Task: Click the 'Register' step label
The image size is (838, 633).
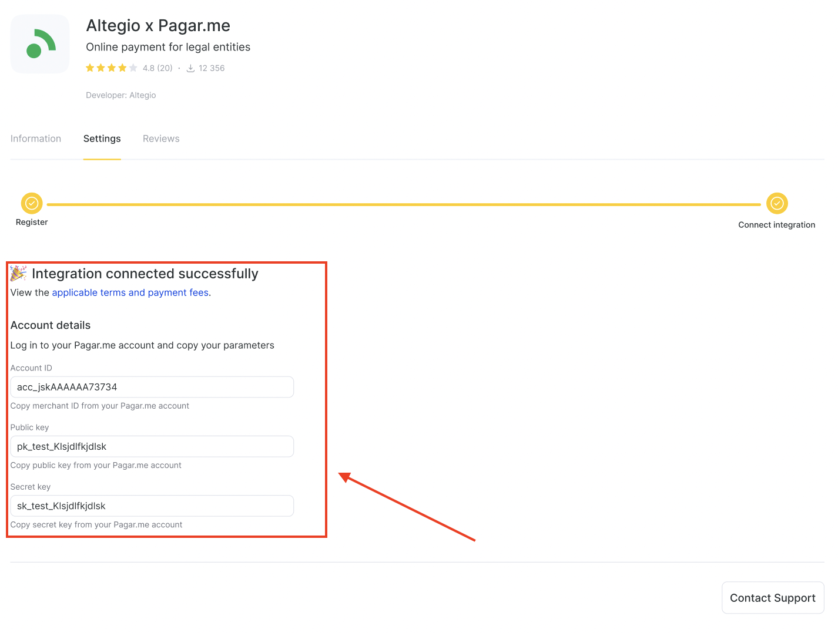Action: point(32,222)
